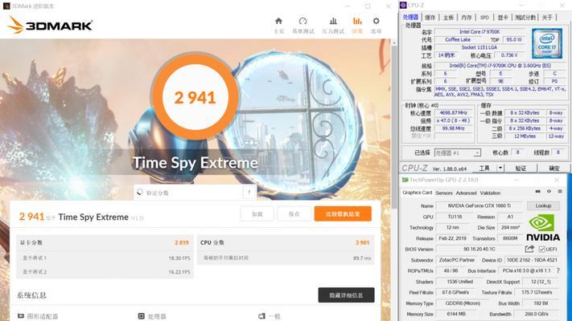Switch to the 内存 tab in CPU-Z
Screen dimensions: 572x321
467,17
